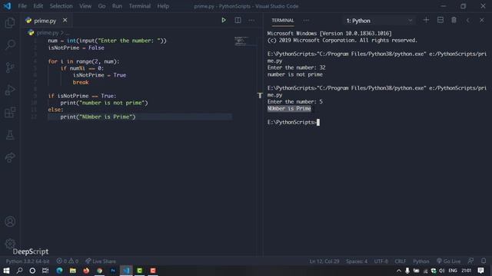Open the Testing flask view

click(10, 135)
